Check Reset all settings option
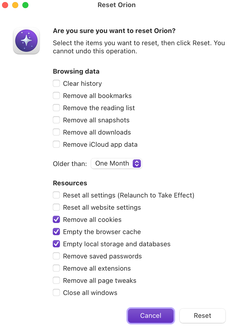This screenshot has height=329, width=233. tap(56, 195)
